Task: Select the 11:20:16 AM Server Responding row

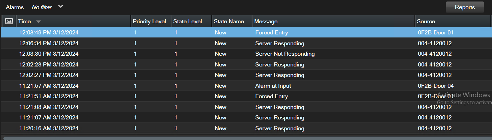Action: click(279, 128)
